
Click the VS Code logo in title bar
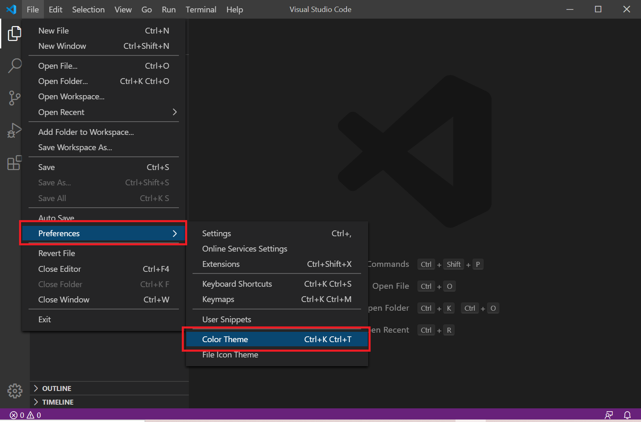(11, 9)
